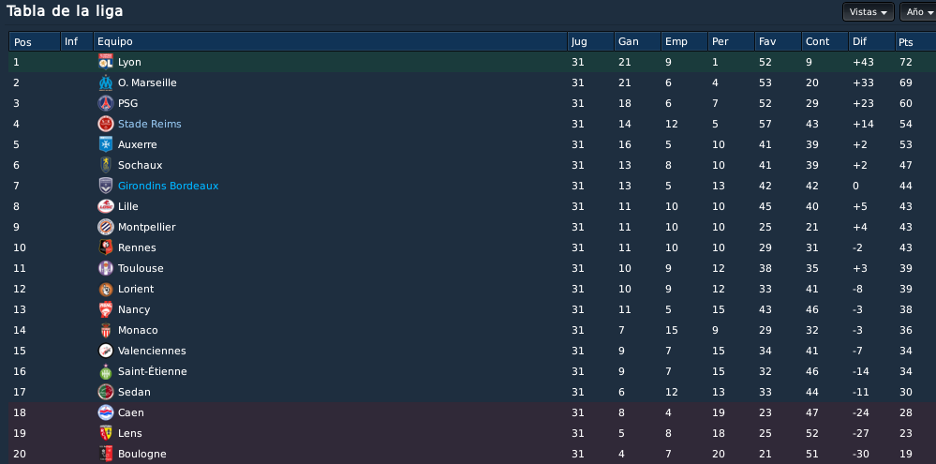Image resolution: width=936 pixels, height=464 pixels.
Task: Click the Lens club crest
Action: point(106,433)
